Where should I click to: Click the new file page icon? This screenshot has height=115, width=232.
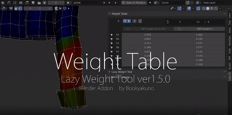pyautogui.click(x=9, y=3)
